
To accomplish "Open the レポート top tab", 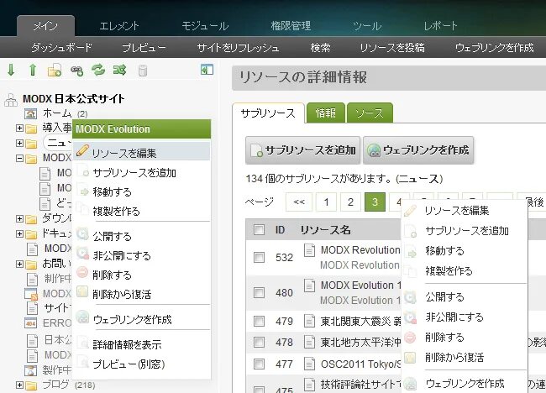I will point(440,26).
